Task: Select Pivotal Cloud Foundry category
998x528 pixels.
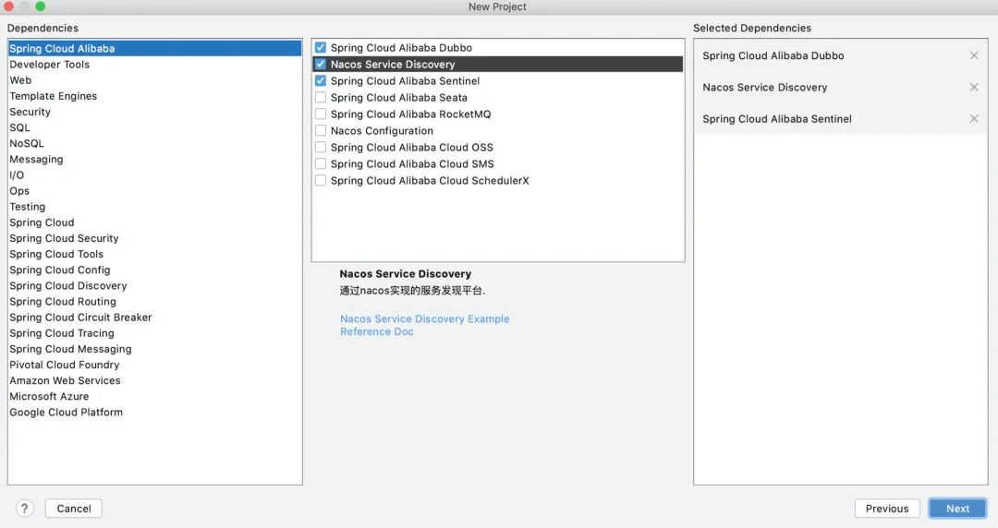Action: pyautogui.click(x=154, y=365)
